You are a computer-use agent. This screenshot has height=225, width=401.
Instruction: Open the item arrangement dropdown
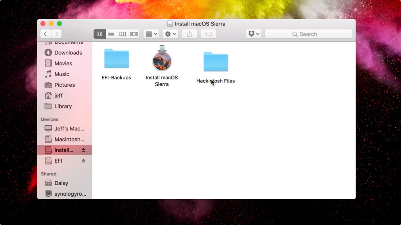tap(151, 34)
